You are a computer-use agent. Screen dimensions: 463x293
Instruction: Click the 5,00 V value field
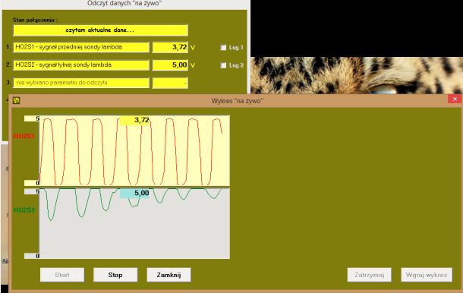pyautogui.click(x=170, y=65)
